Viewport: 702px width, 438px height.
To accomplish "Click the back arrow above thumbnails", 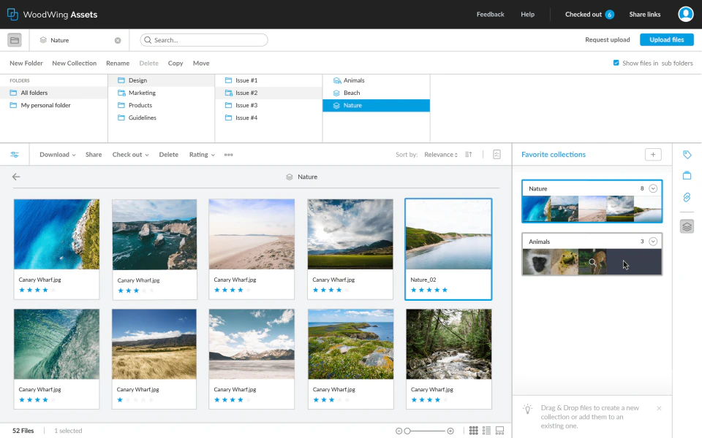I will (16, 177).
